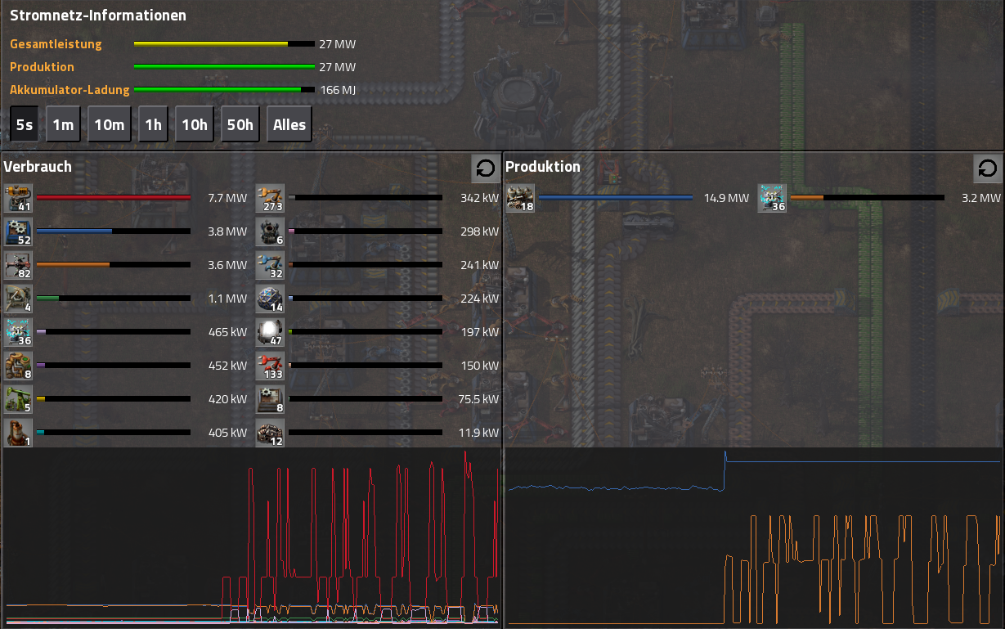Click the accumulator icon in the 3.2 MW row

tap(772, 198)
